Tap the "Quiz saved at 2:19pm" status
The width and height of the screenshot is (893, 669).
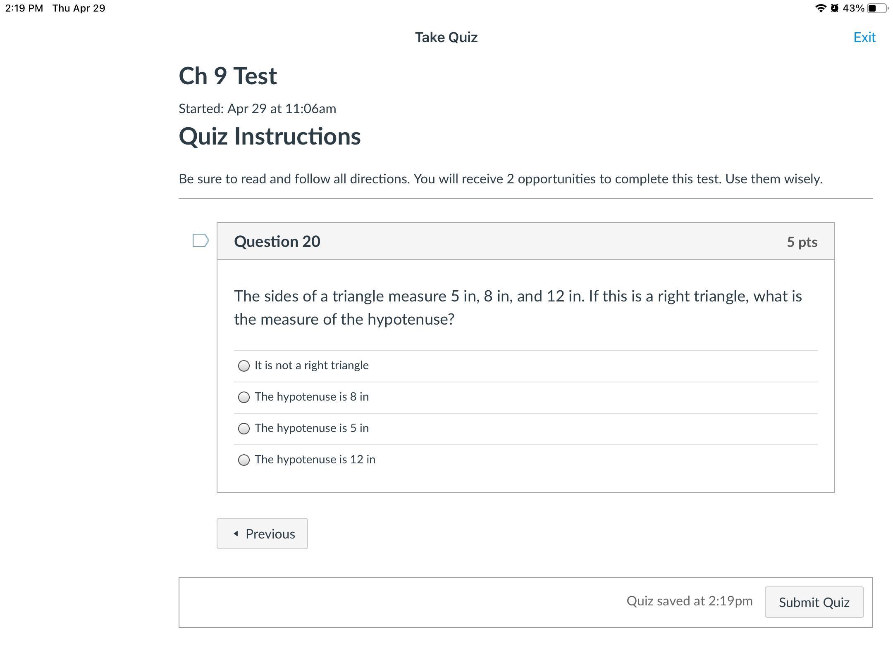tap(689, 601)
